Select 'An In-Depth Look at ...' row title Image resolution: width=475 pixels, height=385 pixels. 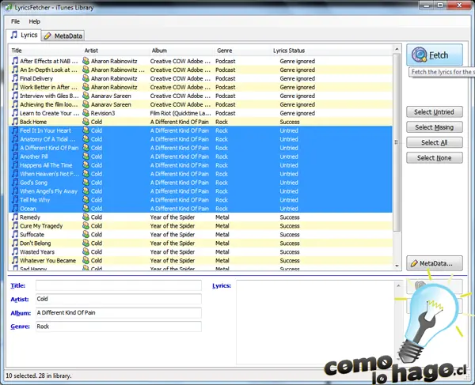pos(48,70)
